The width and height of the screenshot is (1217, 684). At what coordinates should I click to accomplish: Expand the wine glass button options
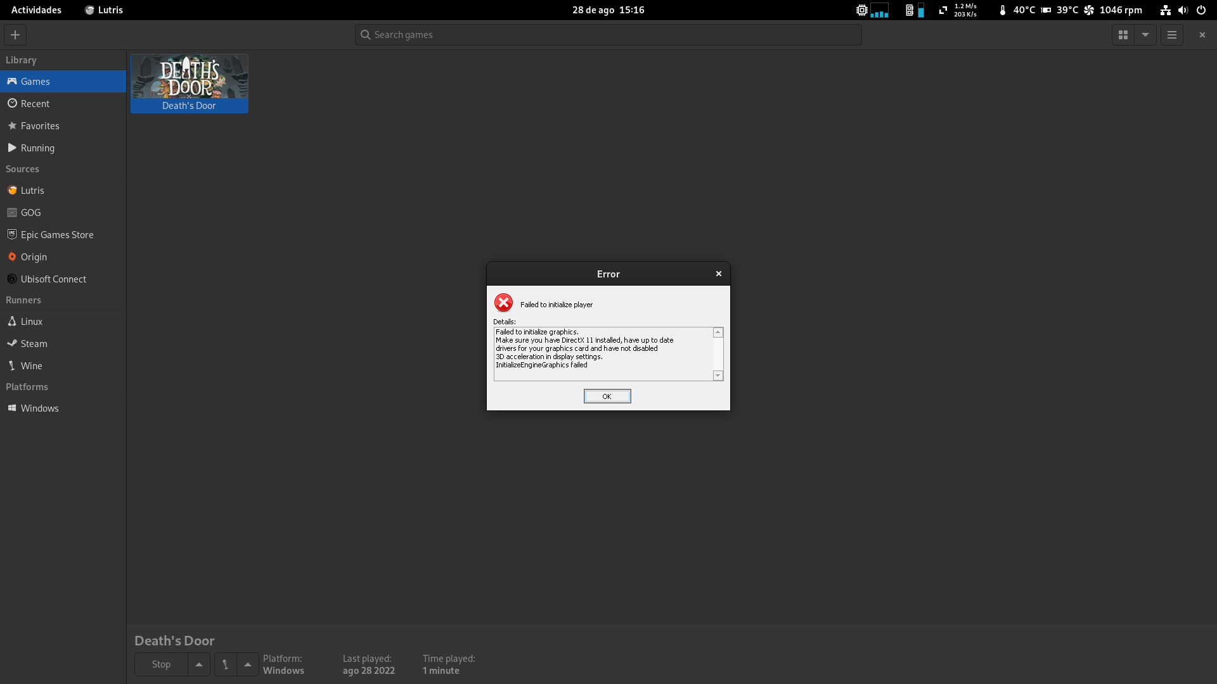tap(247, 664)
